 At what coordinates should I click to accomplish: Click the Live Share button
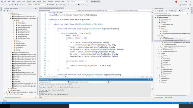pos(183,5)
